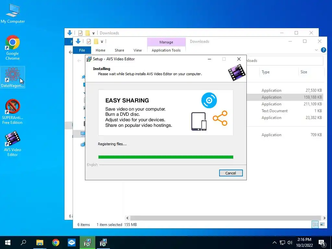Image resolution: width=332 pixels, height=249 pixels.
Task: Open the View ribbon tab
Action: 137,50
